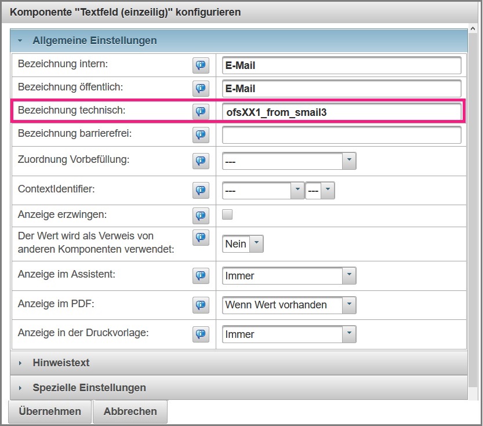Screen dimensions: 483x426
Task: Expand the Hinweistext section
Action: 61,363
